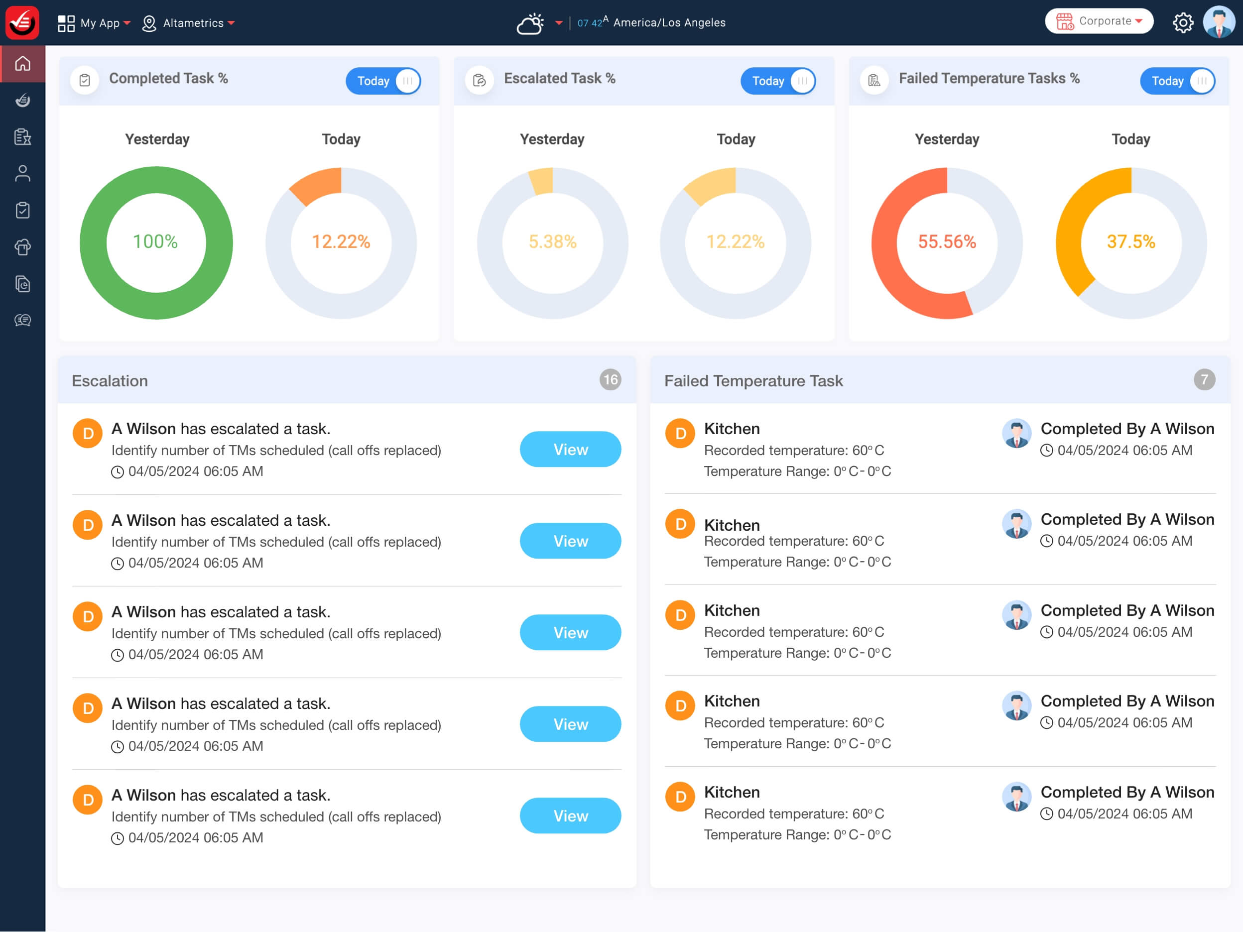
Task: Open the chat messages sidebar icon
Action: (22, 320)
